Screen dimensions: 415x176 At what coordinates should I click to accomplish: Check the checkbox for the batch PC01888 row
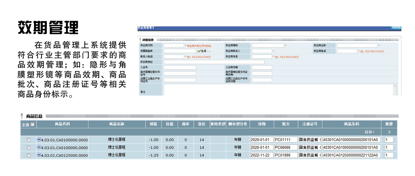(x=29, y=155)
